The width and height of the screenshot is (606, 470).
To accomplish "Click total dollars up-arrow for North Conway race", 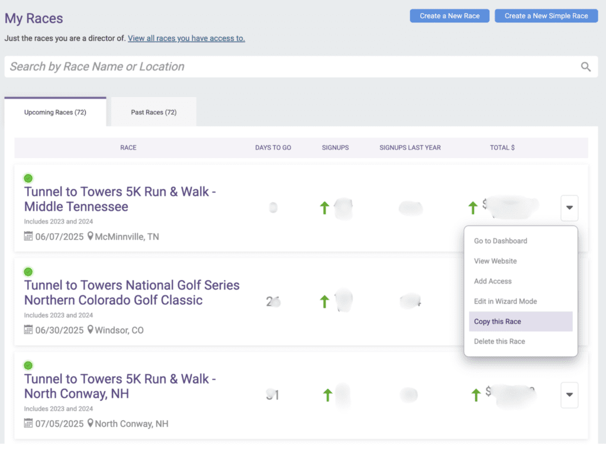I will pyautogui.click(x=476, y=395).
